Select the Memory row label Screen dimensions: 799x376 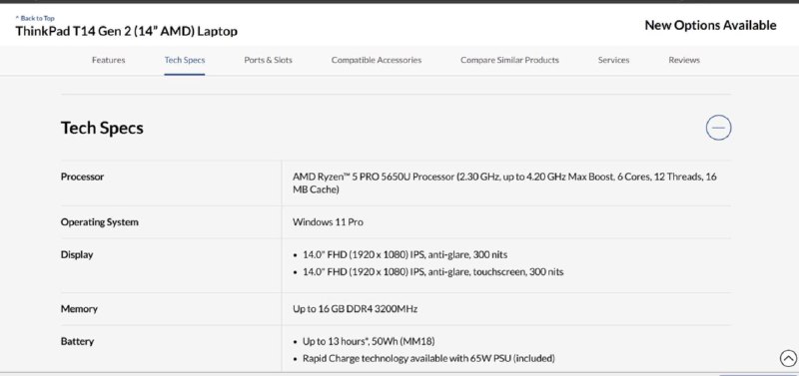tap(79, 309)
